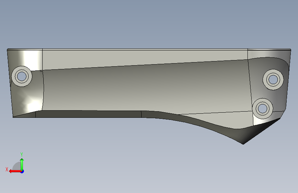Click the green Y label on the axis triad
Image resolution: width=298 pixels, height=193 pixels.
22,155
